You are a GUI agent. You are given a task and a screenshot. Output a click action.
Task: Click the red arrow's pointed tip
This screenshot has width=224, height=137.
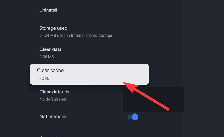(x=124, y=83)
